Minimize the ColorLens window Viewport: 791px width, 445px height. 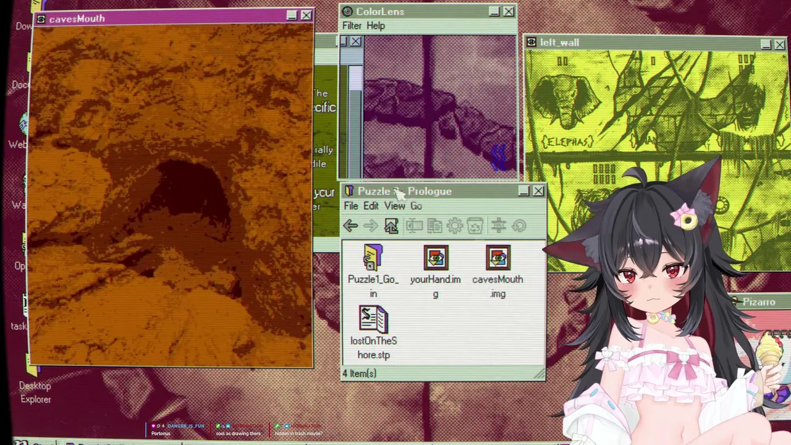[x=494, y=11]
